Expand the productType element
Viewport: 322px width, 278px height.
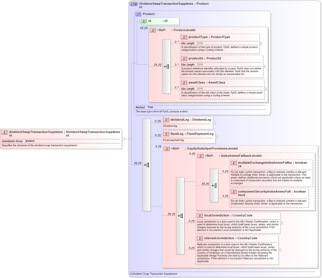[x=261, y=44]
